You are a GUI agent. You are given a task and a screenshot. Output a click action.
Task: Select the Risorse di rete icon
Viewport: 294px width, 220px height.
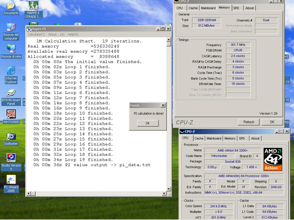pos(11,51)
